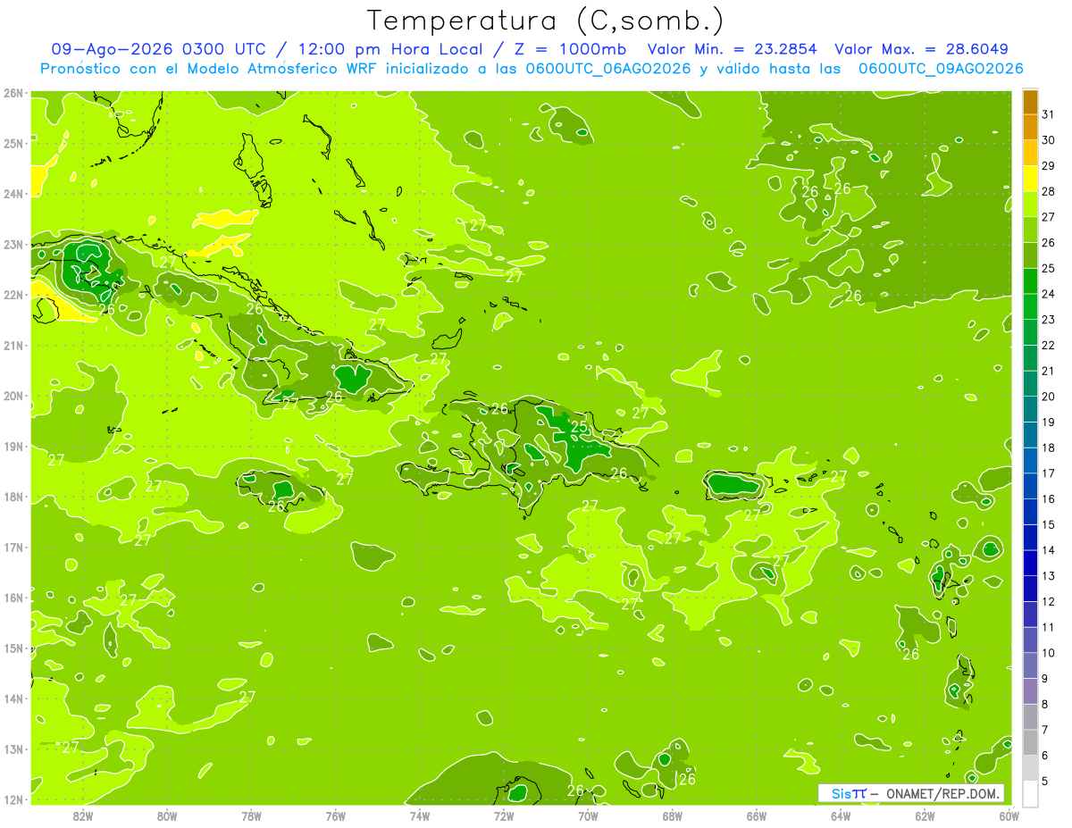Click the '18N' latitude axis label
The width and height of the screenshot is (1072, 828).
pos(13,497)
